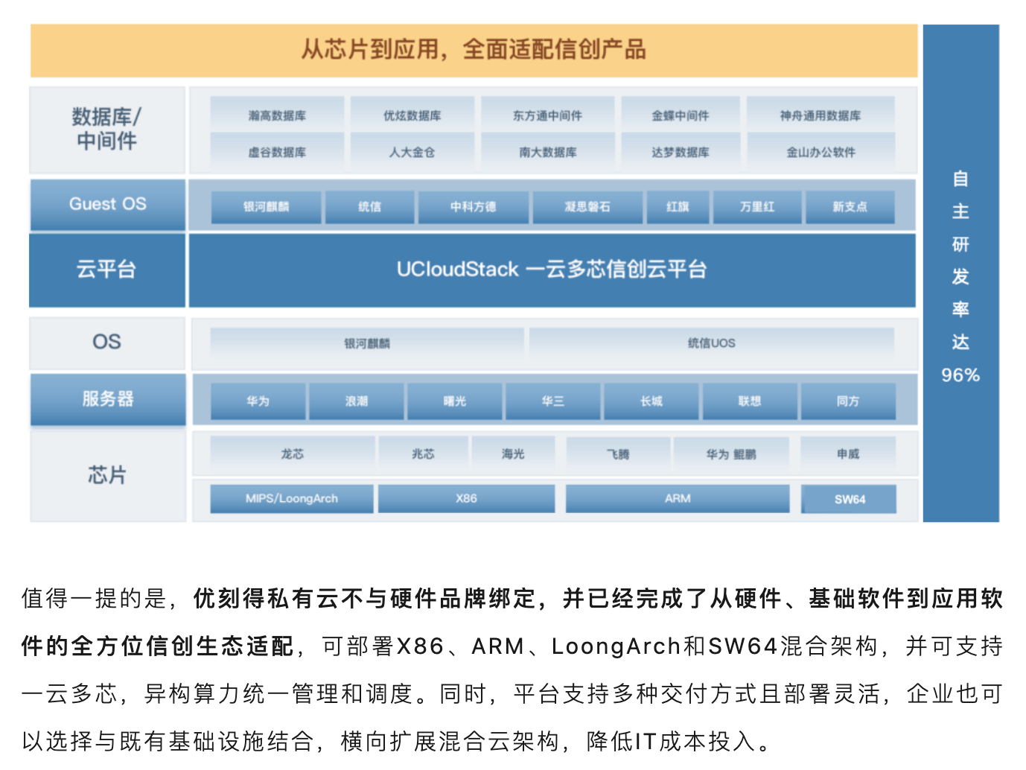Select the 华为 鲲鹏 chip box
Image resolution: width=1026 pixels, height=770 pixels.
coord(730,454)
